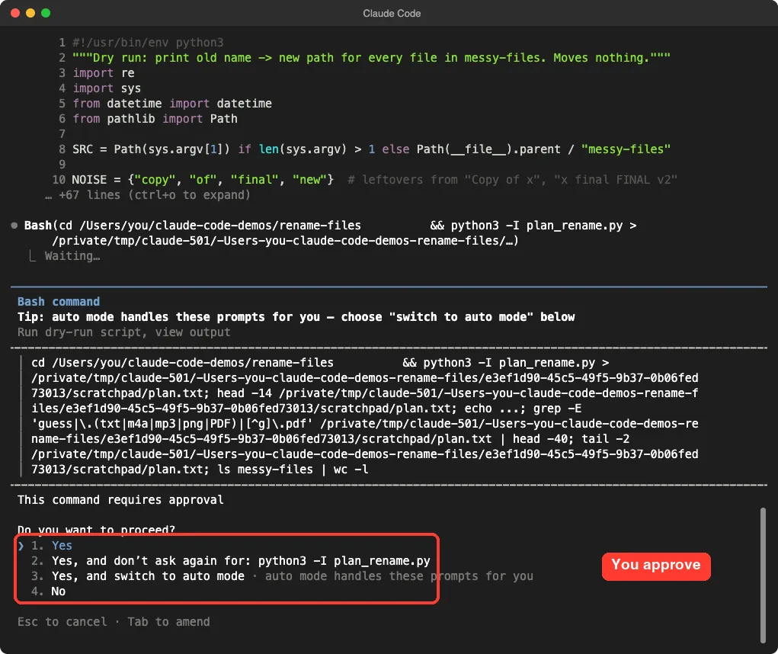Click the 'Claude Code' window title
This screenshot has height=654, width=778.
392,14
